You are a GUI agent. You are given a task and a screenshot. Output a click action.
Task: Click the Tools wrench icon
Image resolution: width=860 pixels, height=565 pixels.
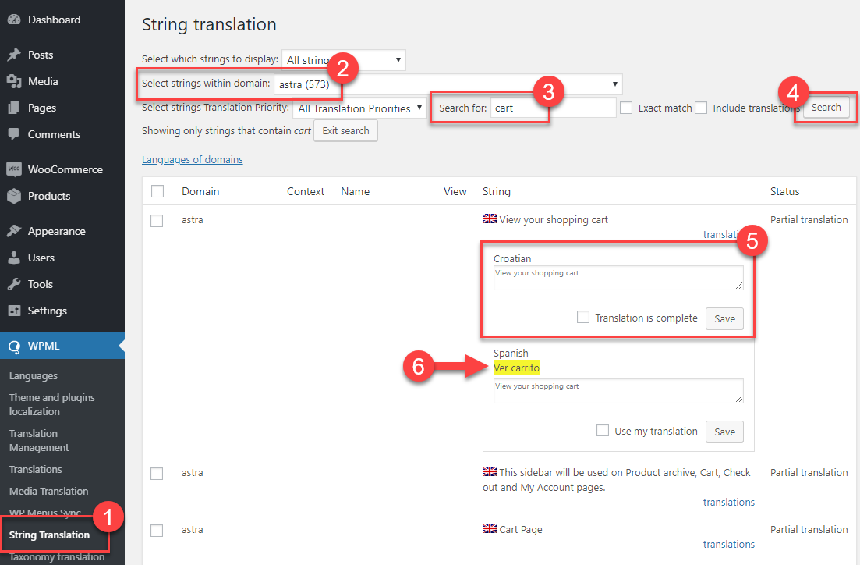coord(14,284)
